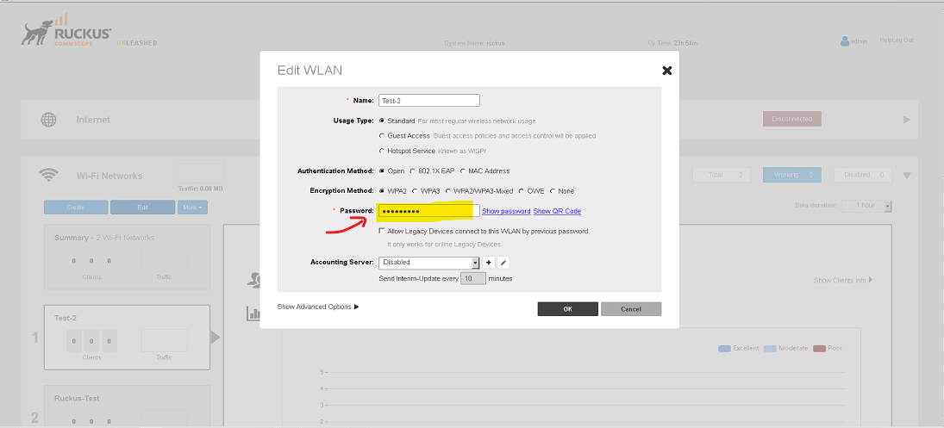The image size is (944, 428).
Task: Click the highlighted Password field
Action: [x=428, y=211]
